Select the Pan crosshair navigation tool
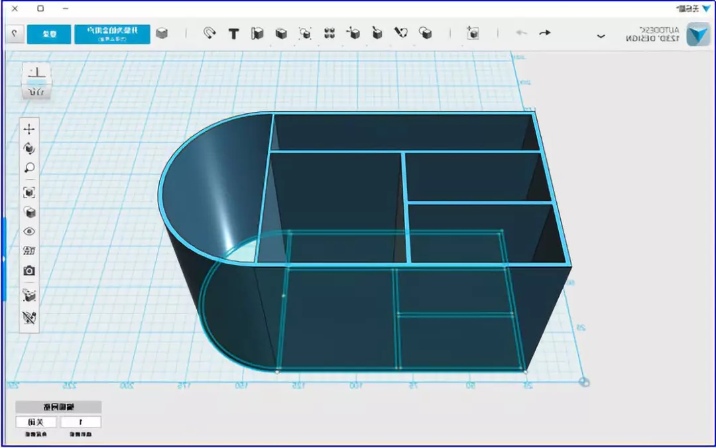 tap(29, 129)
